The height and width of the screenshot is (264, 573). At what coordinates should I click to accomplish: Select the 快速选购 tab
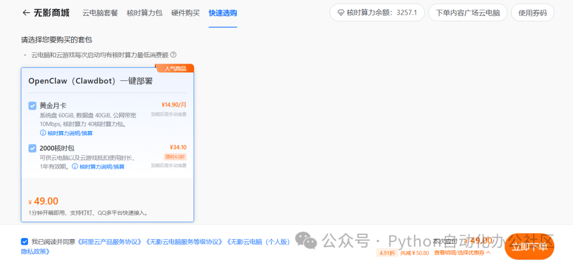[223, 13]
